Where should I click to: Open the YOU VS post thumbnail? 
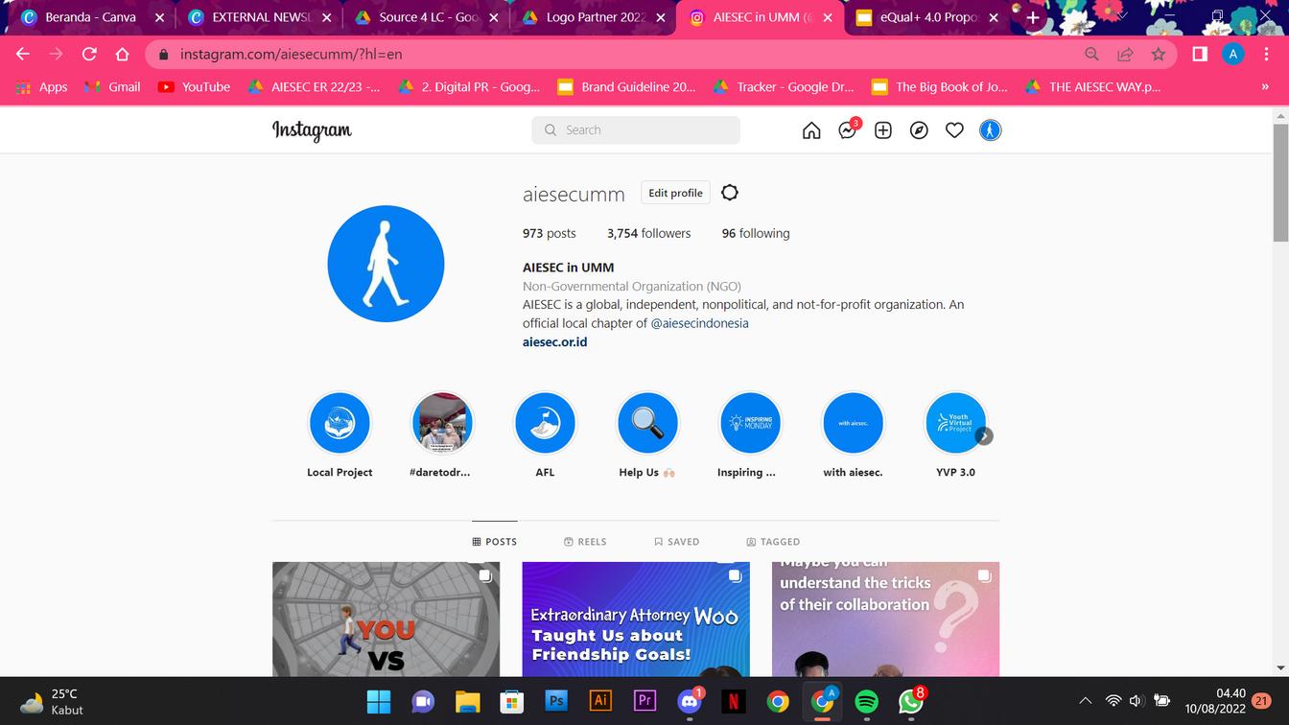click(386, 620)
